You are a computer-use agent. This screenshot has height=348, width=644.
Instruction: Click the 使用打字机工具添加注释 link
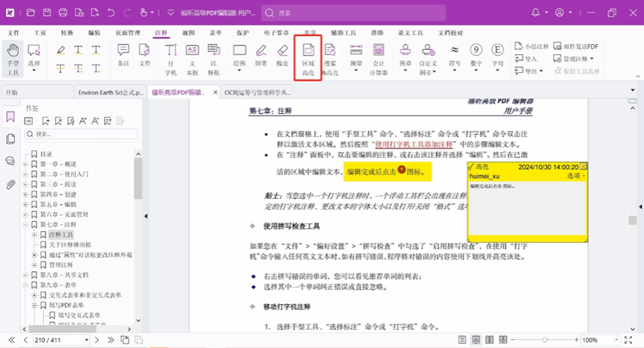[415, 145]
